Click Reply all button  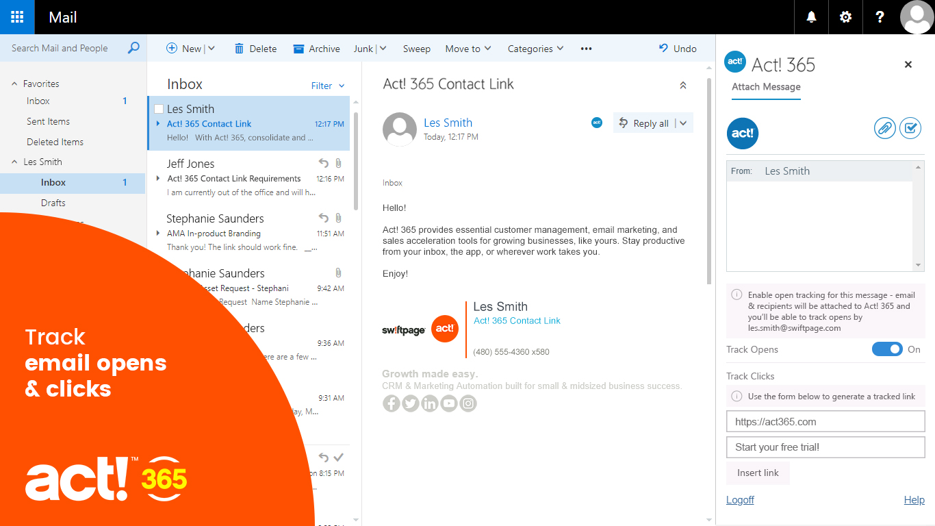643,123
